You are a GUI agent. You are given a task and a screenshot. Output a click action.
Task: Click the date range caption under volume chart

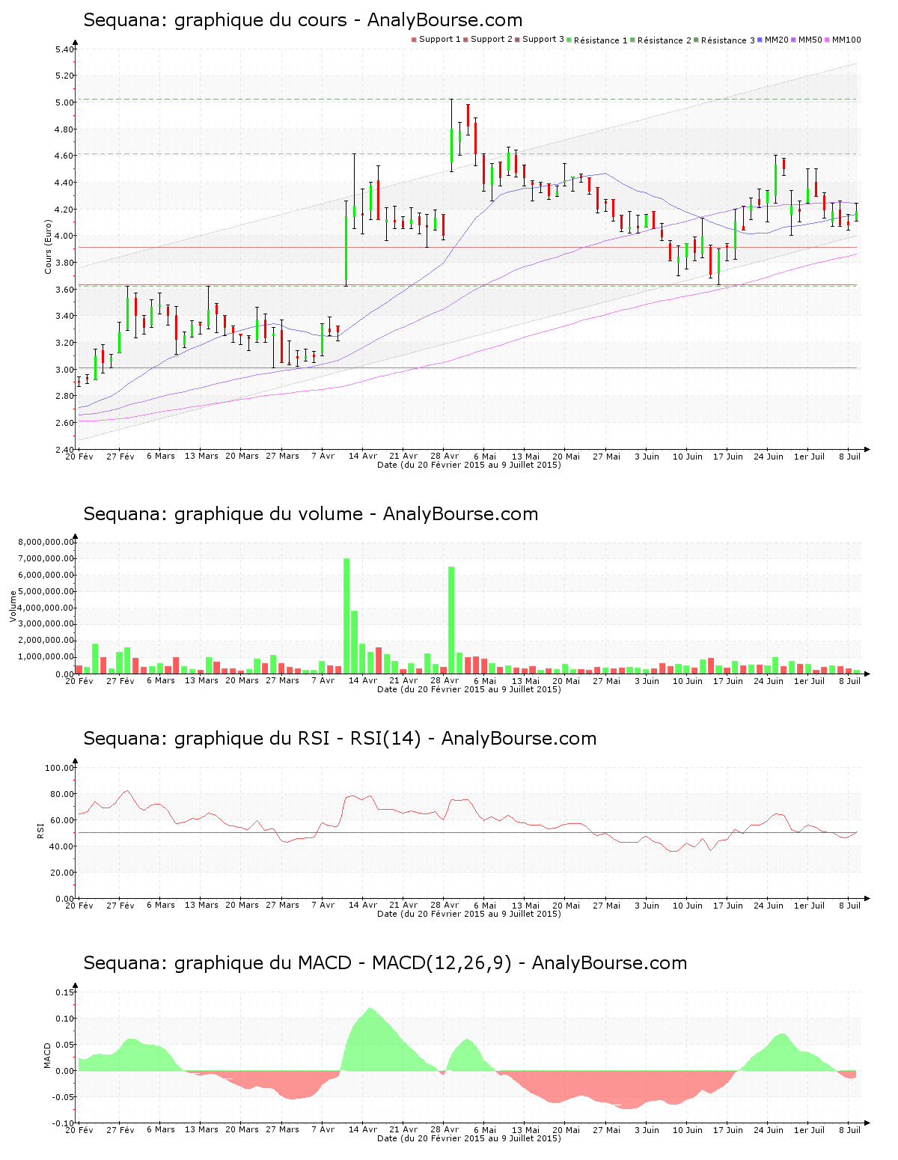(469, 689)
